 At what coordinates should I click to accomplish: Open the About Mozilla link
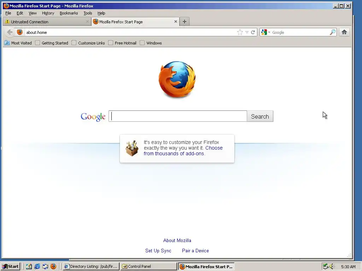click(x=177, y=240)
